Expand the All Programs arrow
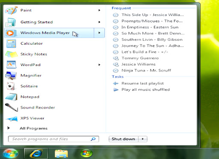This screenshot has width=219, height=159. 9,128
